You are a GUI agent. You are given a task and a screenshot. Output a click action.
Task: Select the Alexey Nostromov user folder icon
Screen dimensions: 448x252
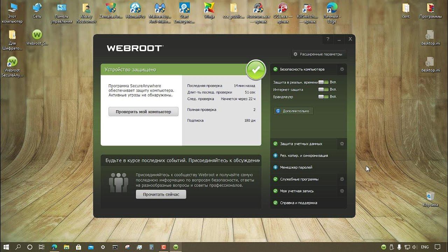(86, 13)
